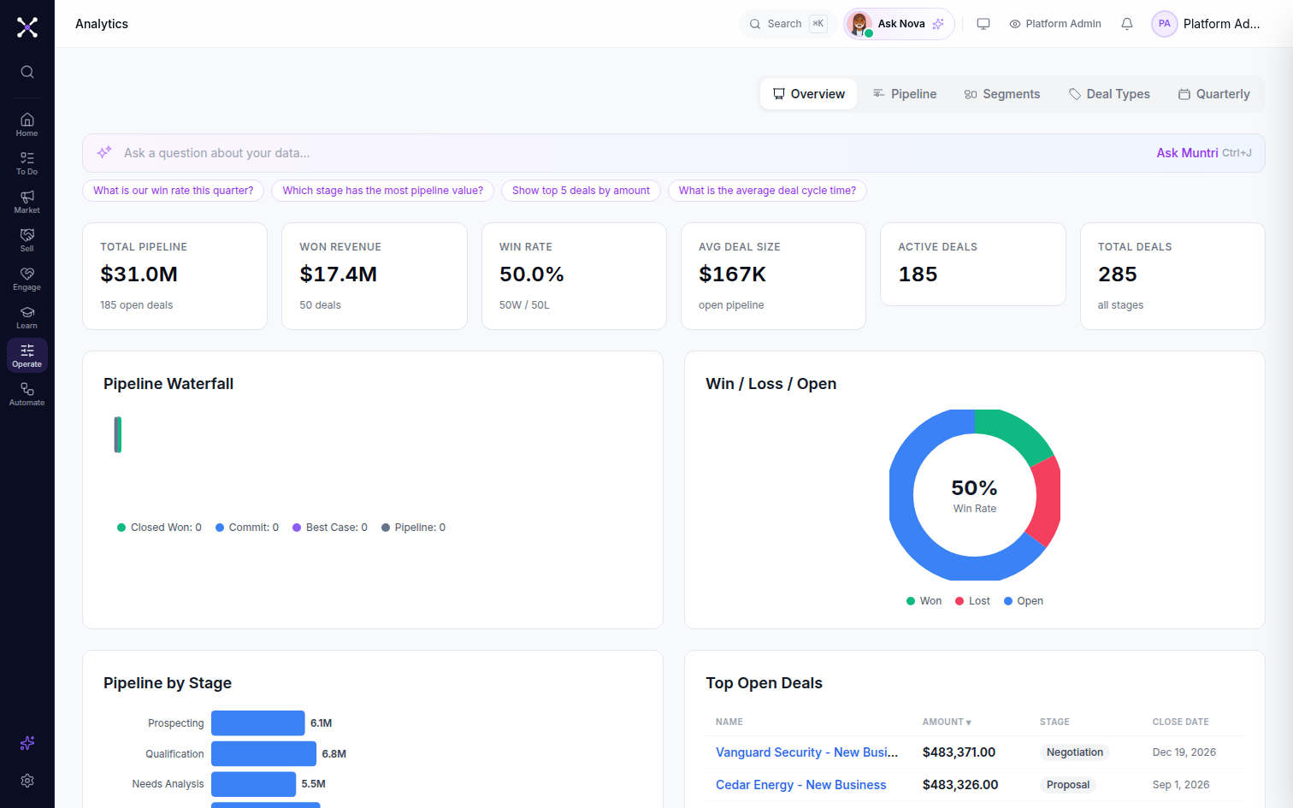Click the 50% Win Rate donut center
The width and height of the screenshot is (1293, 808).
point(974,495)
